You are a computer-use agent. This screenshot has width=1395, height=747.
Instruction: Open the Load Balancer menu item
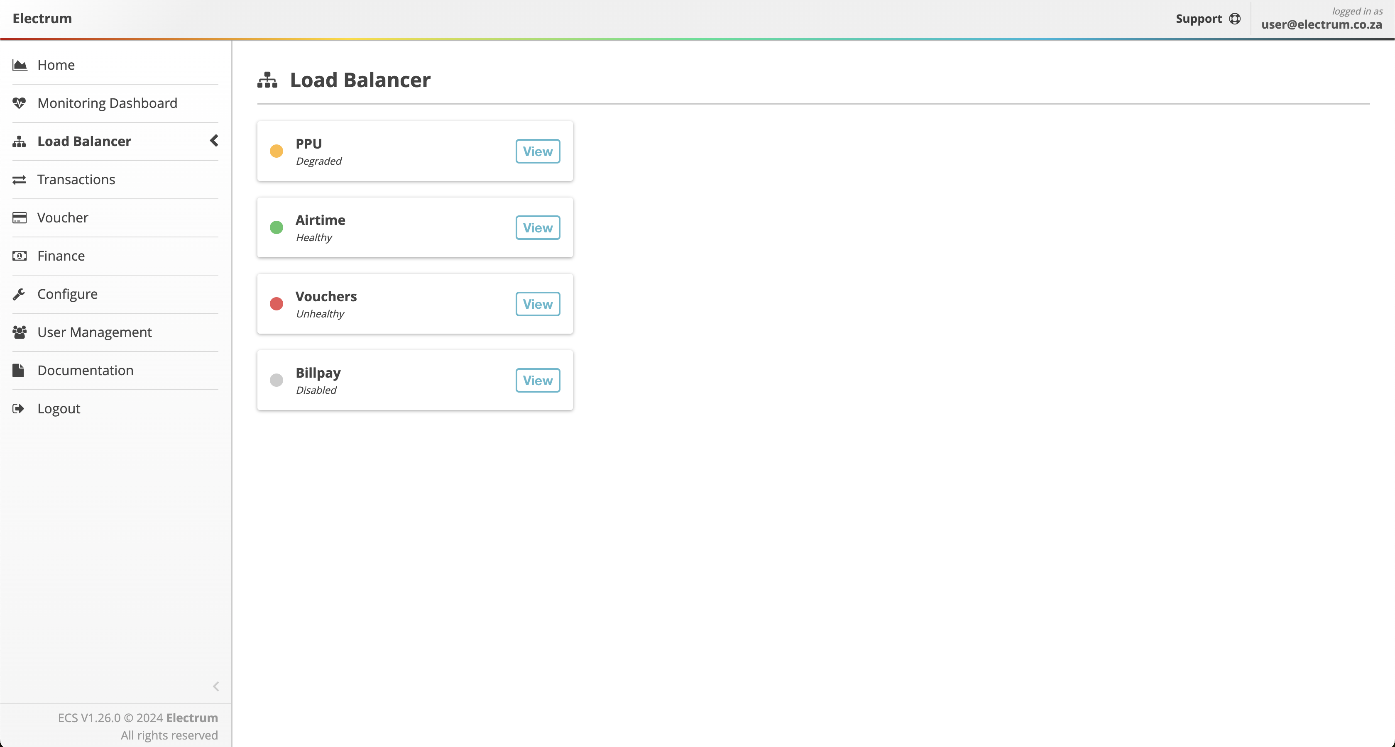[84, 141]
